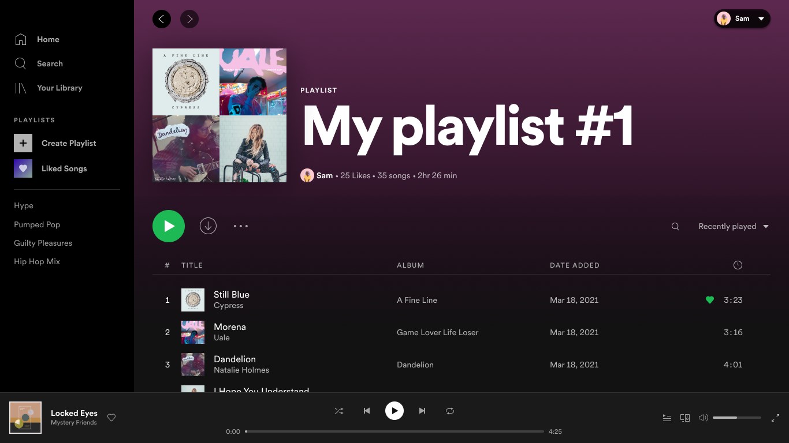Click the fullscreen expand icon

[x=776, y=418]
